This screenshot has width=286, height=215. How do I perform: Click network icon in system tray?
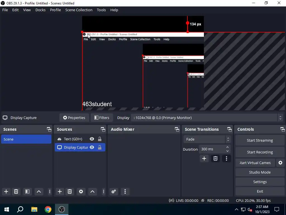click(x=243, y=209)
